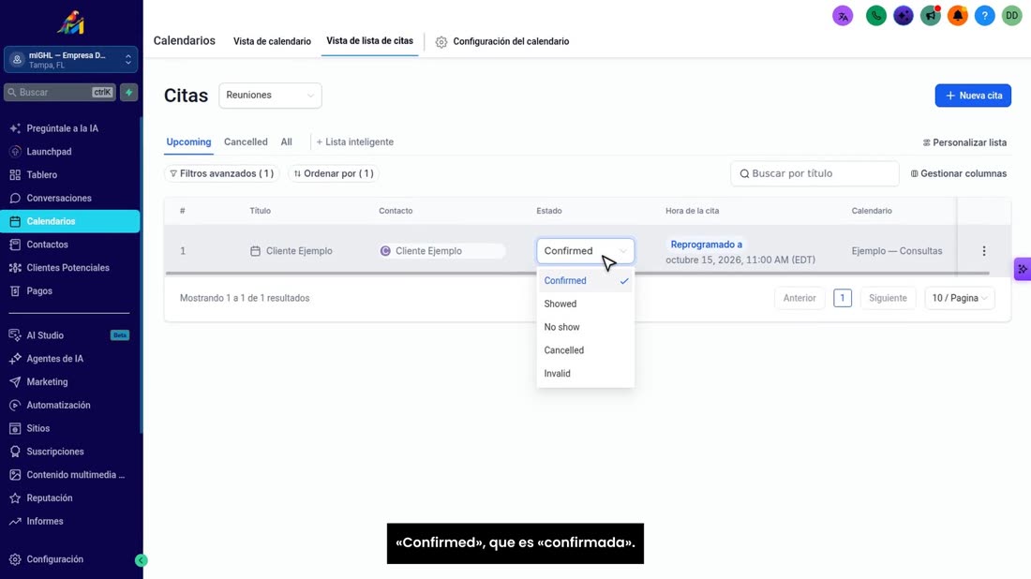Open the megaphone announcements icon
The image size is (1031, 579).
(x=931, y=16)
